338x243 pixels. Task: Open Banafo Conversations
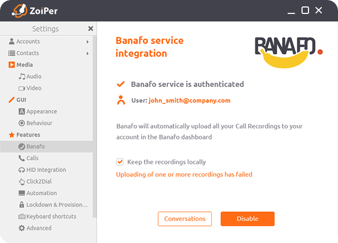[185, 219]
